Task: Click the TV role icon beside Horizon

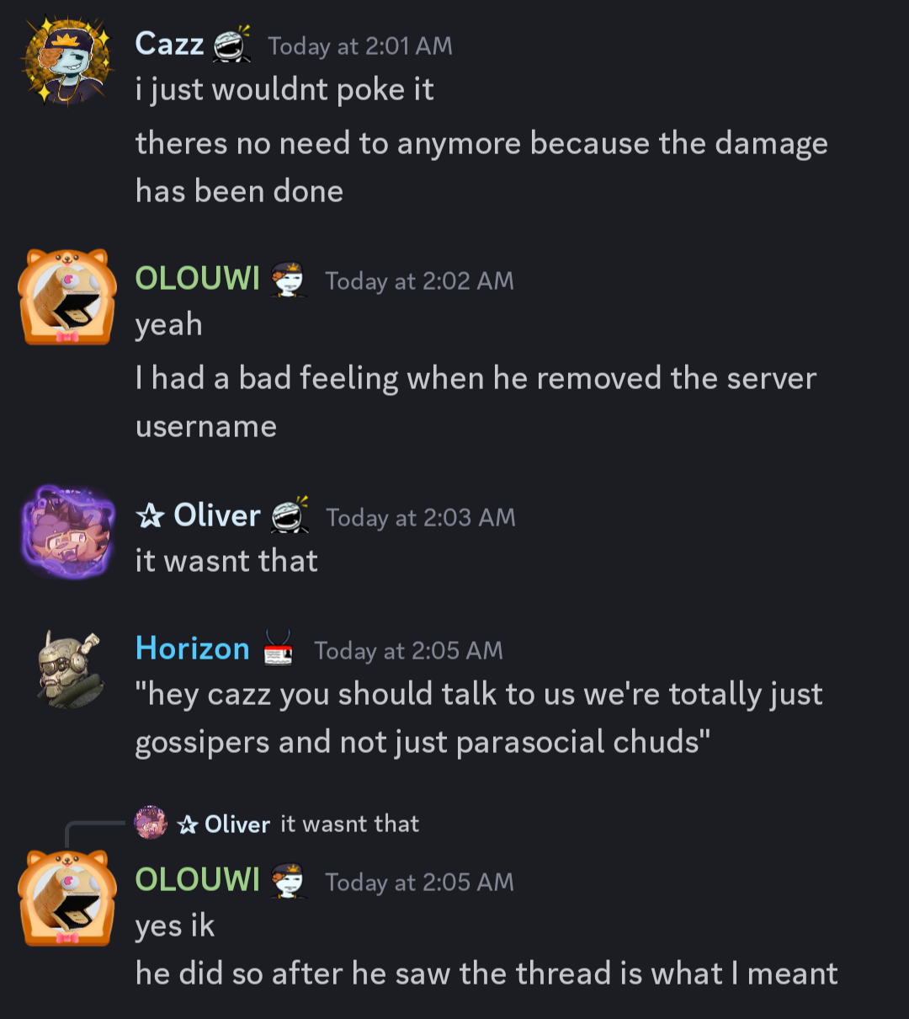Action: (278, 649)
